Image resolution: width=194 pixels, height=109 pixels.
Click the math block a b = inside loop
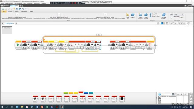click(x=77, y=45)
